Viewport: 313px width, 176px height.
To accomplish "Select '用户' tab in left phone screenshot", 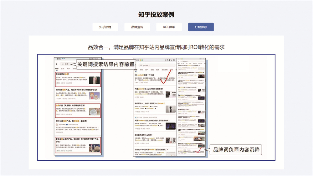I will point(68,69).
